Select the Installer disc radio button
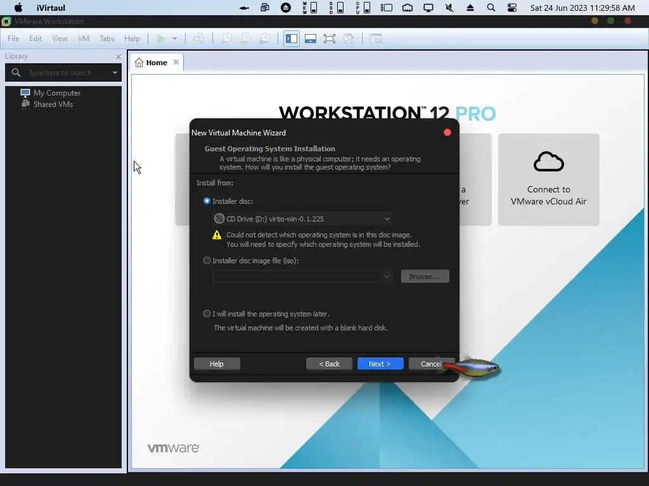The width and height of the screenshot is (649, 486). 207,201
